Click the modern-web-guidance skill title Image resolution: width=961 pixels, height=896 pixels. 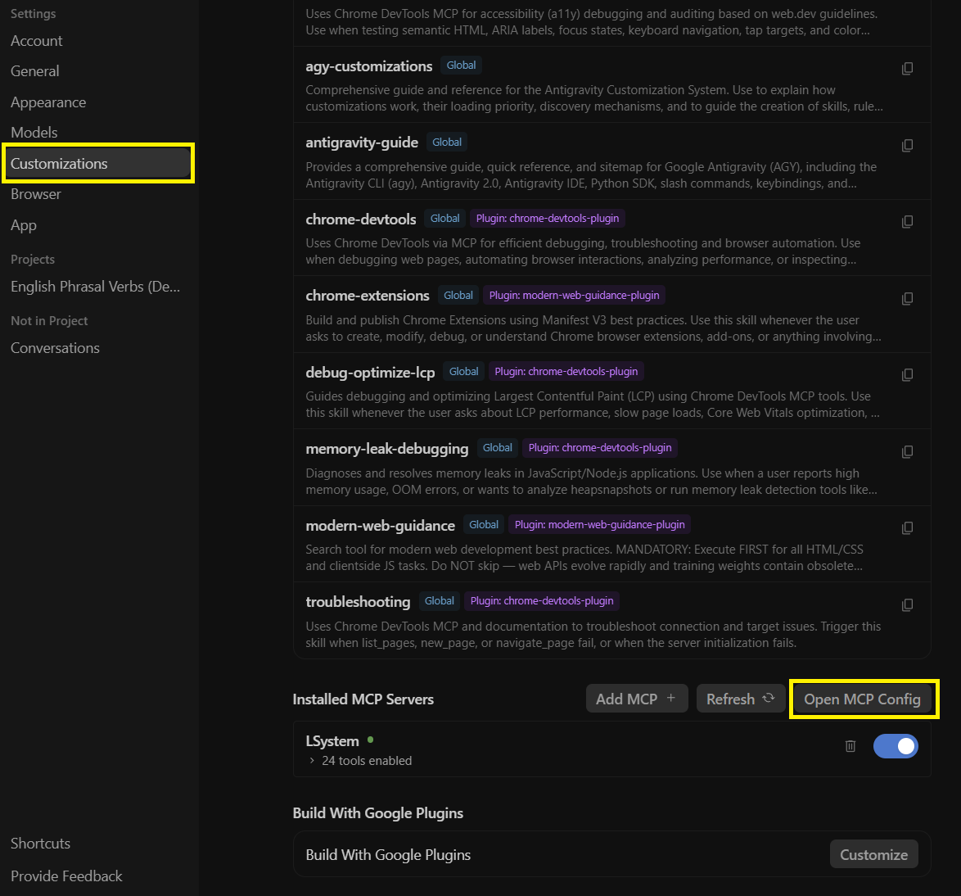pos(380,526)
